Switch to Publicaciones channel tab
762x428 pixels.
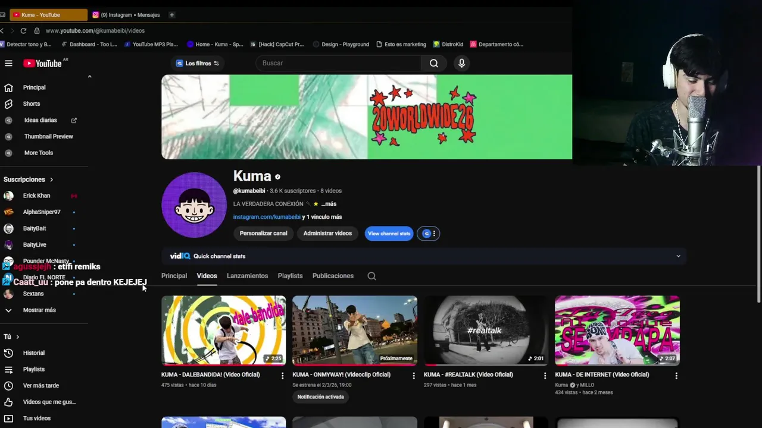click(x=333, y=276)
